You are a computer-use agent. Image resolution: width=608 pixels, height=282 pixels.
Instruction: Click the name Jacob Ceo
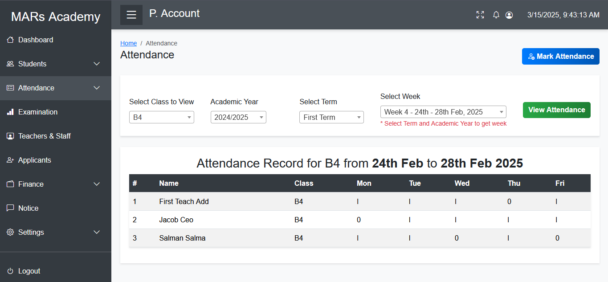tap(176, 220)
